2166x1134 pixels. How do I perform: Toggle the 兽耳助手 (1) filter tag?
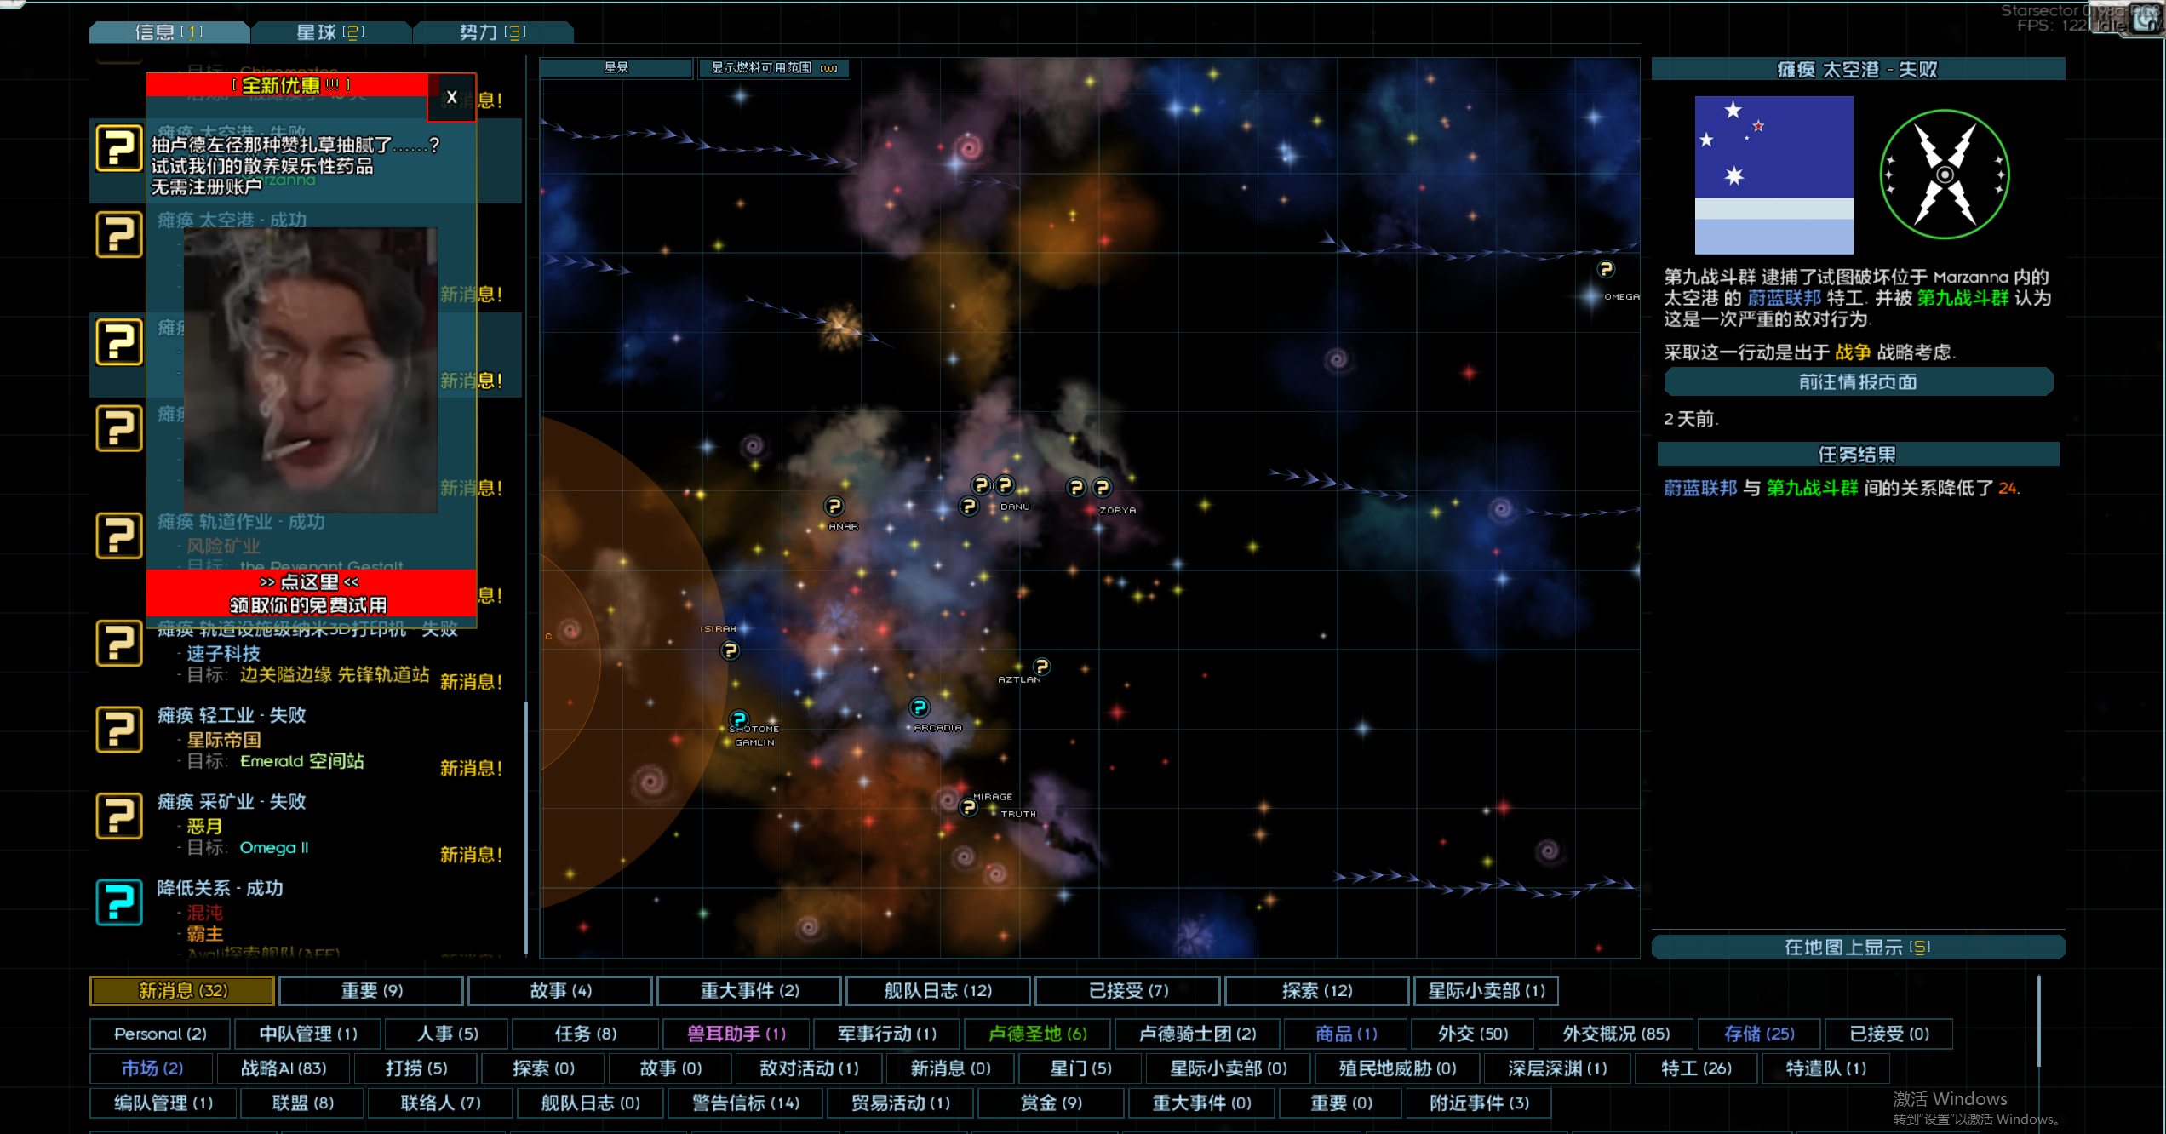tap(736, 1034)
